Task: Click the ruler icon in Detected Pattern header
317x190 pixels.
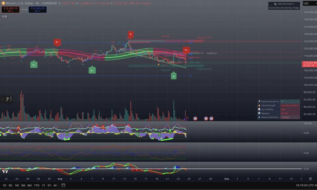Action: point(275,4)
